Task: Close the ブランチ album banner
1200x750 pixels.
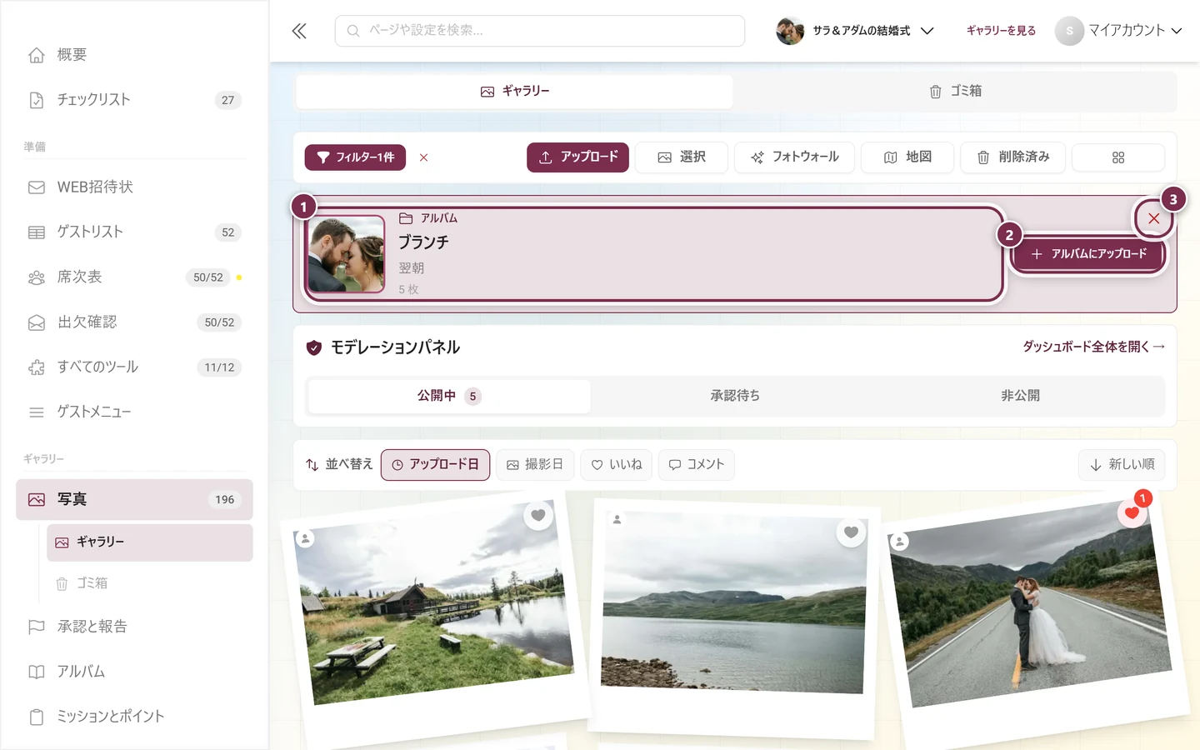Action: (x=1153, y=218)
